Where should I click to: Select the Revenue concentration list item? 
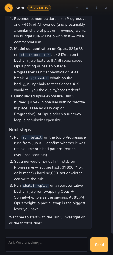[x=50, y=30]
